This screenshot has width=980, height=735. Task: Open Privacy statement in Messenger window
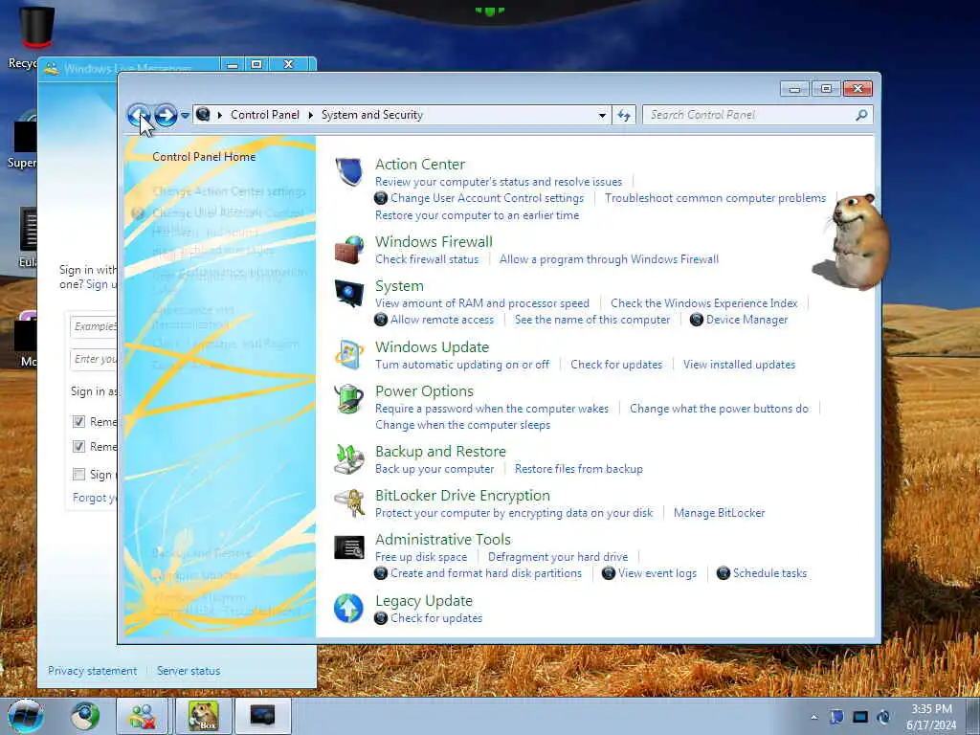[x=93, y=671]
